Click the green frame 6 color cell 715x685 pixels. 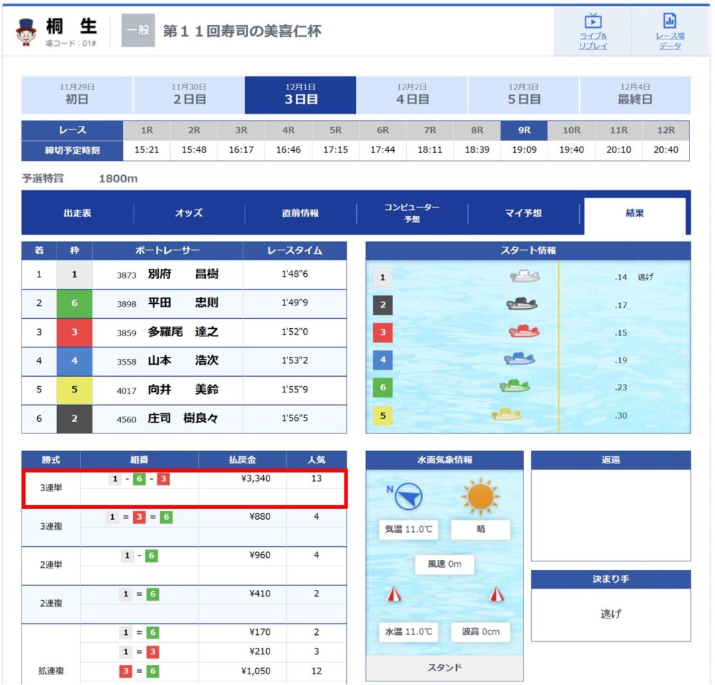coord(74,303)
